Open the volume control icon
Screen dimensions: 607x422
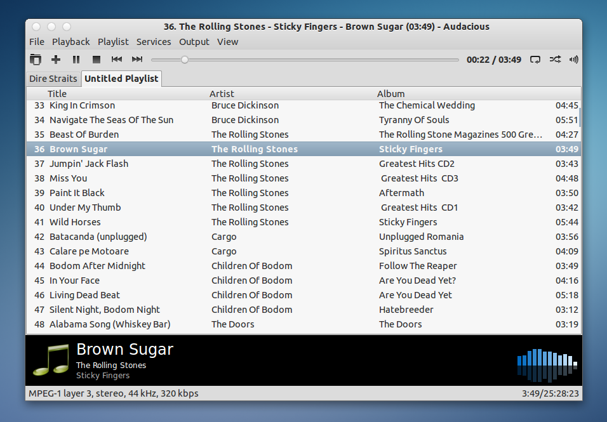[x=574, y=60]
